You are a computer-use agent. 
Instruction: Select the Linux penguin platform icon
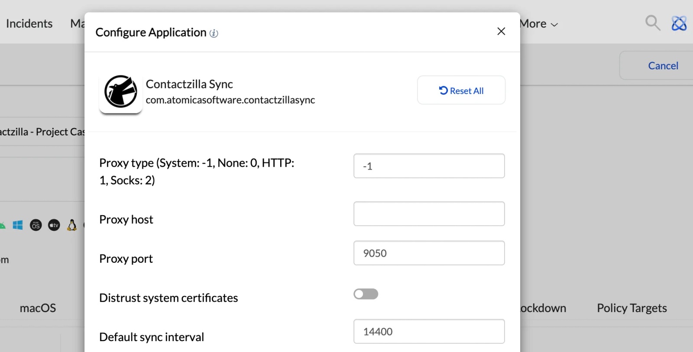click(72, 225)
